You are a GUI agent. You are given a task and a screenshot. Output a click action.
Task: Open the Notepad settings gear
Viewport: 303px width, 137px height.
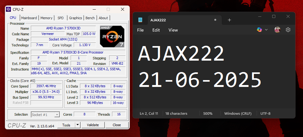[x=288, y=30]
